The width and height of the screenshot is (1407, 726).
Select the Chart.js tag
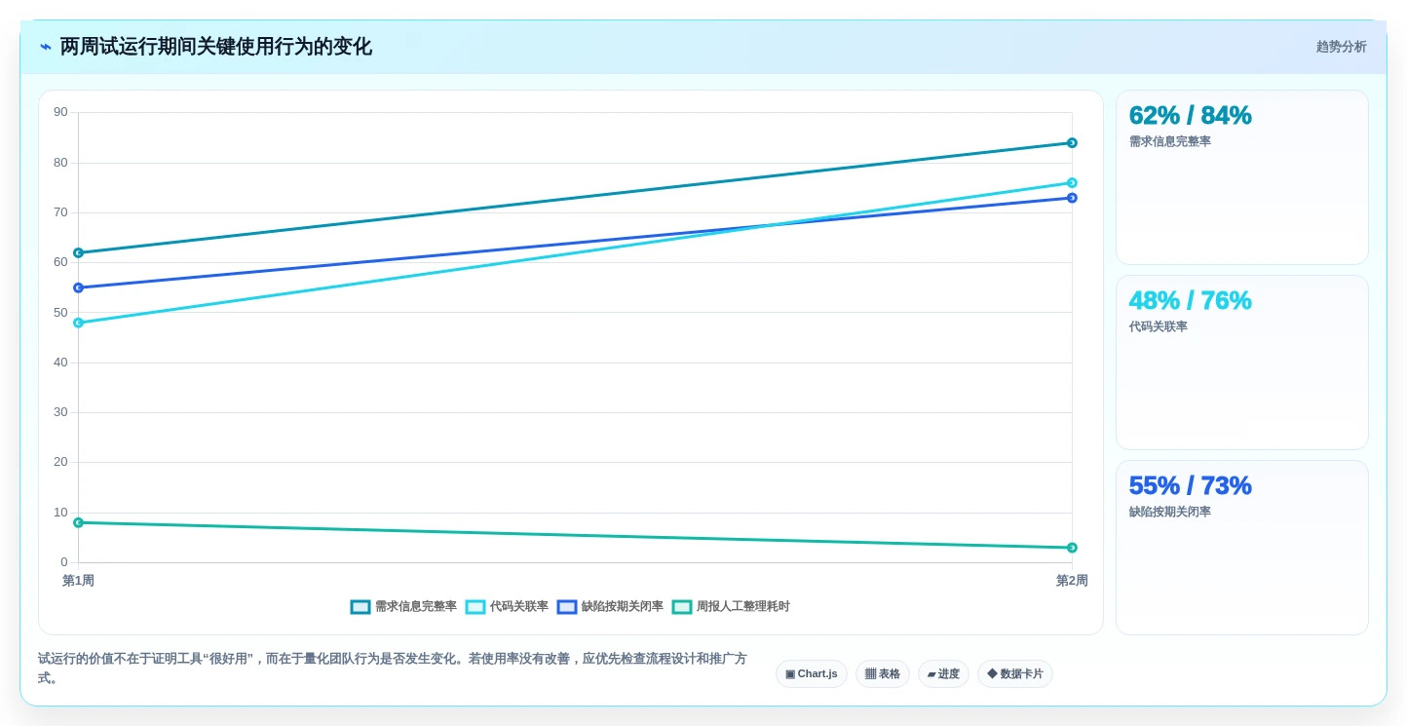[812, 673]
